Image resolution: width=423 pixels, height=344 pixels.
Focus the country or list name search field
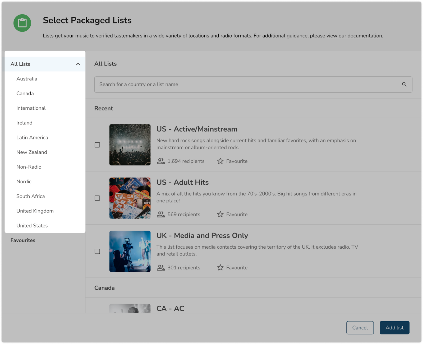point(249,85)
